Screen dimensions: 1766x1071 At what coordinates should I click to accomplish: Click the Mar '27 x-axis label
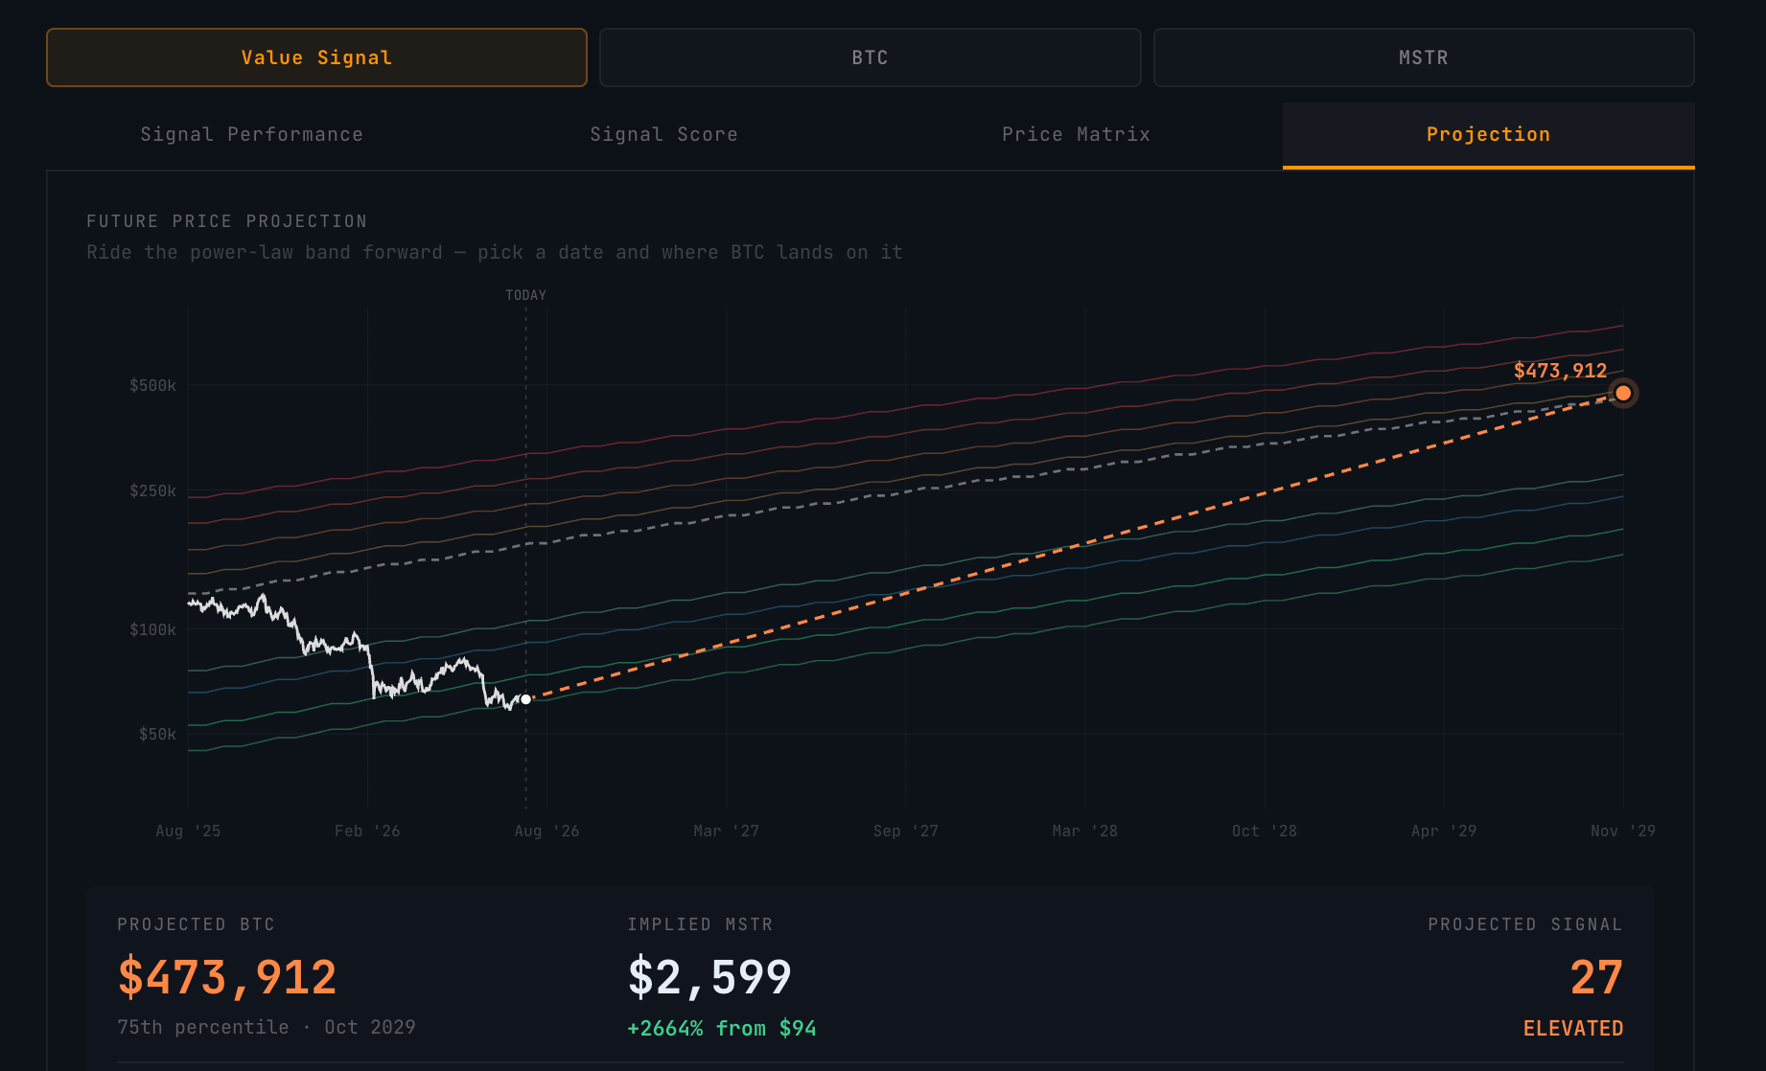pos(726,831)
